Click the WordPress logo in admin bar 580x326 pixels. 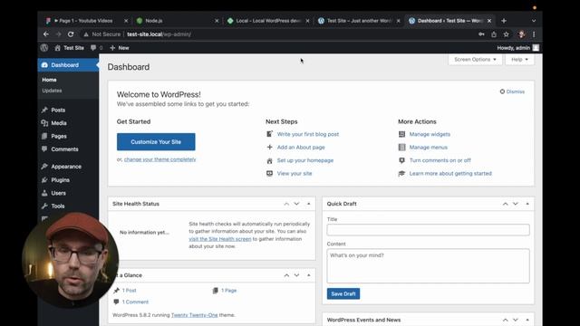[44, 48]
